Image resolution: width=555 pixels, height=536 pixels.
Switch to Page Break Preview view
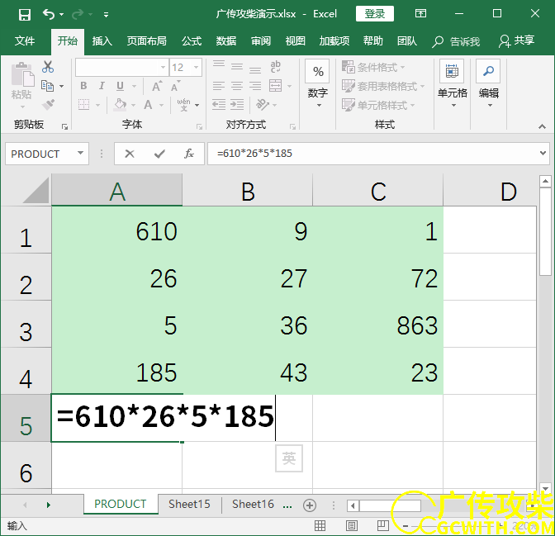(382, 525)
